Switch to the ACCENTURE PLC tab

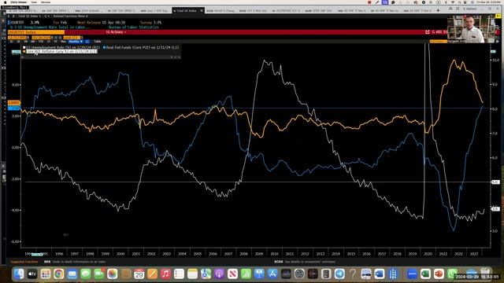click(x=286, y=10)
